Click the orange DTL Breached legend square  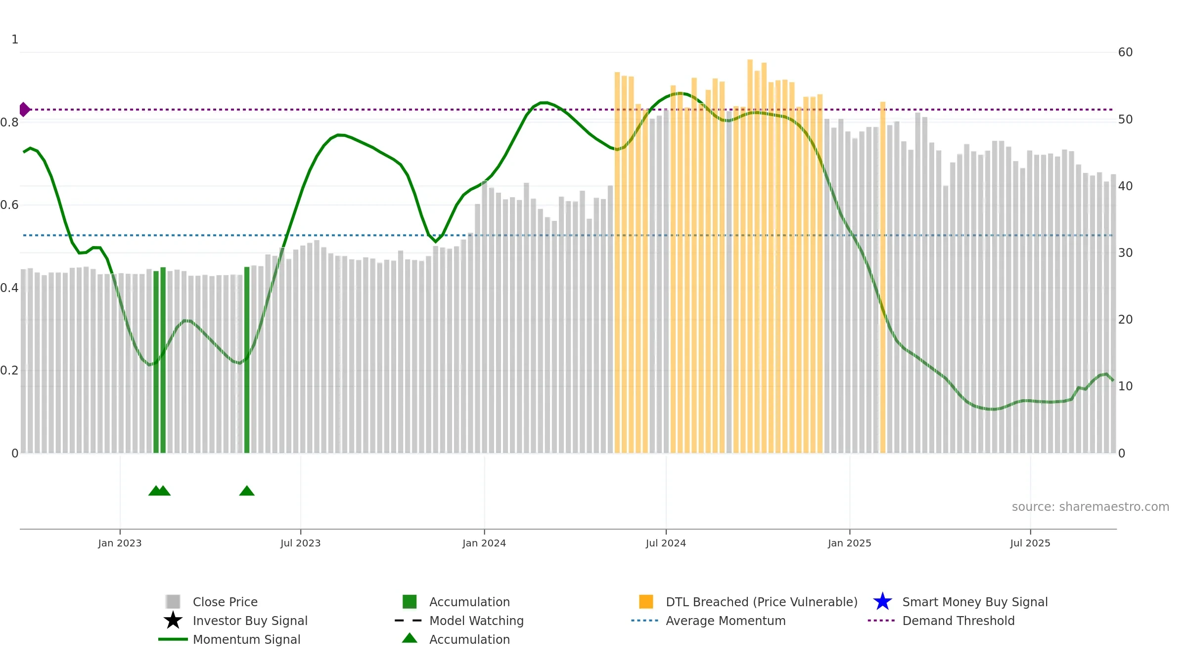(x=646, y=602)
